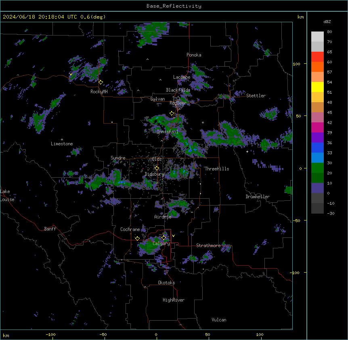Select the dark gray -10 dBZ swatch
Image resolution: width=348 pixels, height=340 pixels.
317,208
